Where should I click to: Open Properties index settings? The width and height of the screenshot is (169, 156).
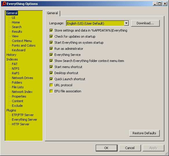point(19,96)
